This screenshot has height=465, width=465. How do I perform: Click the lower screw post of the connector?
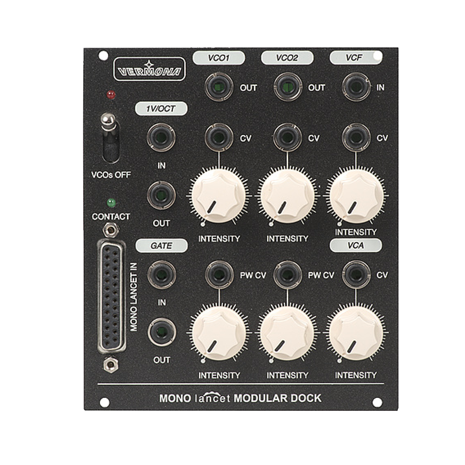click(111, 365)
